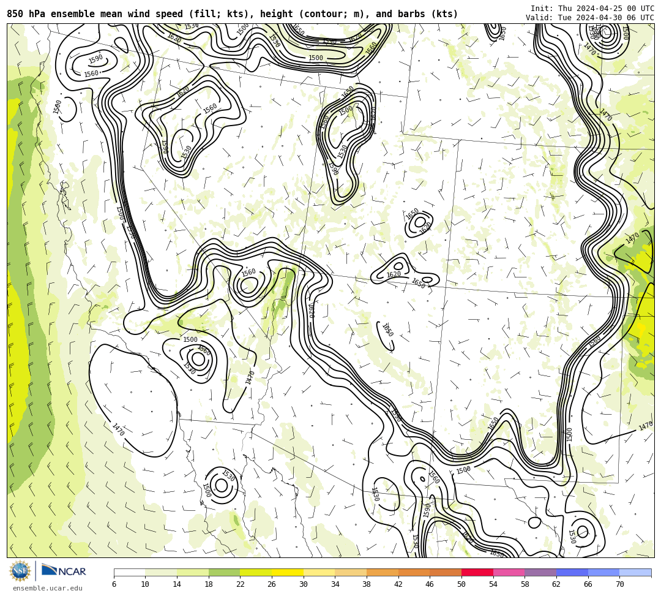Click the colorbar tick label 46
Screen dimensions: 661x596
[x=430, y=584]
